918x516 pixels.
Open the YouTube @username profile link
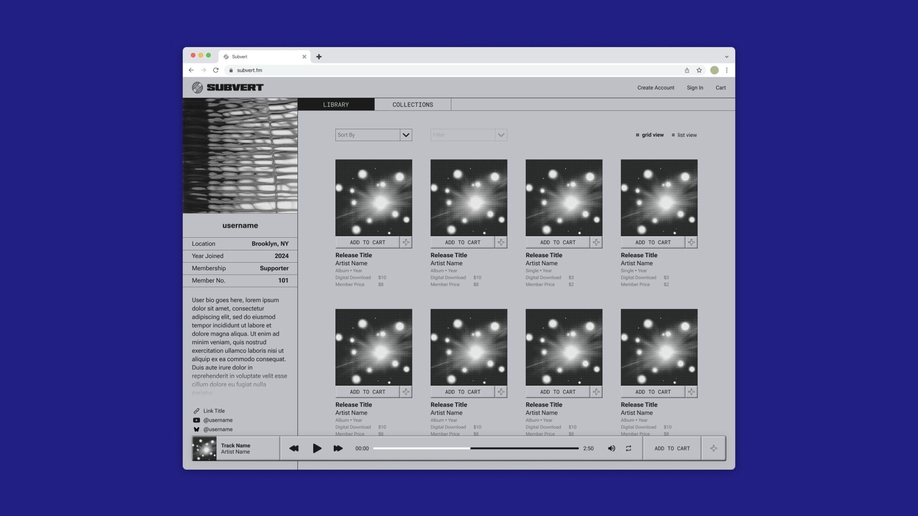(x=218, y=420)
